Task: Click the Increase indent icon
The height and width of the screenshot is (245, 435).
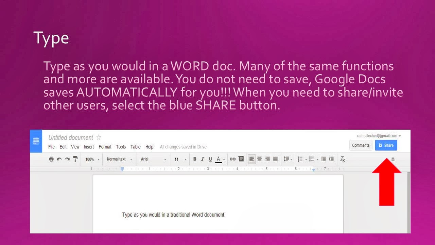Action: tap(331, 159)
